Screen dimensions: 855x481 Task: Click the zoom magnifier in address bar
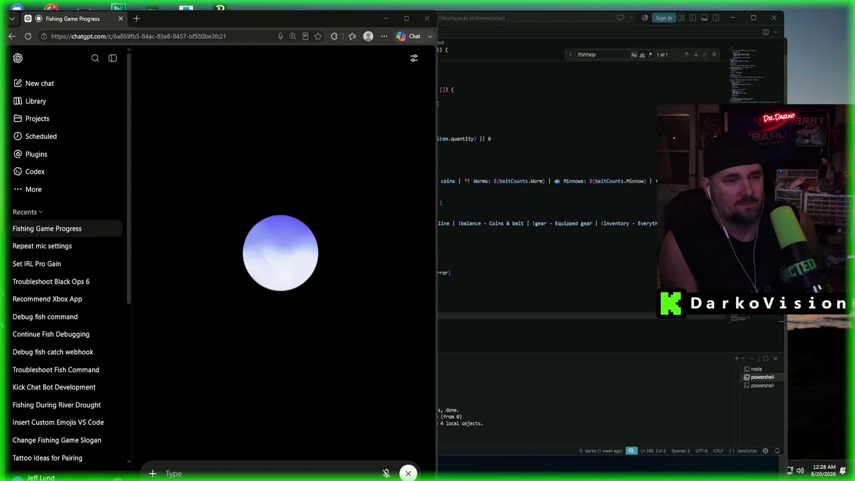(293, 36)
